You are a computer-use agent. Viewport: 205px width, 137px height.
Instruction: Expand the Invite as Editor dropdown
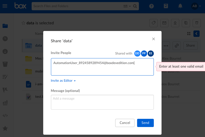[x=63, y=81]
